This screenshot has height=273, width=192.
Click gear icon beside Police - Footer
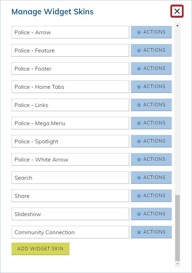[x=139, y=69]
